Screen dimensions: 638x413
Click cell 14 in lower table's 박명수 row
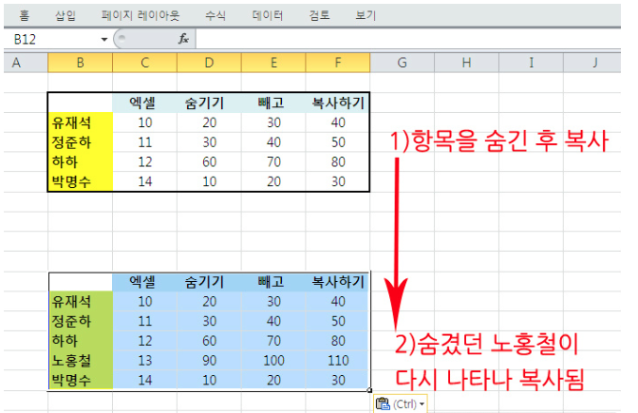click(x=145, y=380)
